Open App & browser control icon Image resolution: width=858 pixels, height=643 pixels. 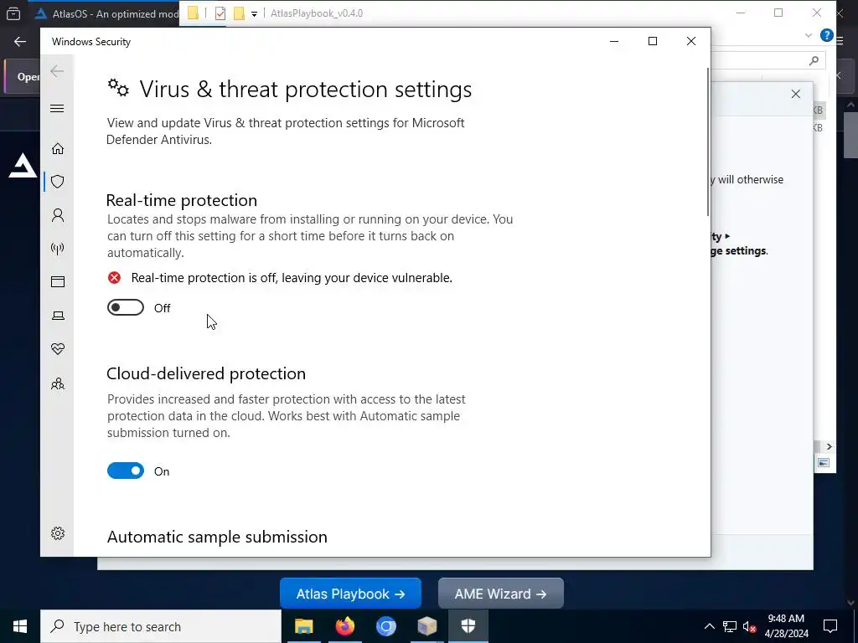click(58, 281)
